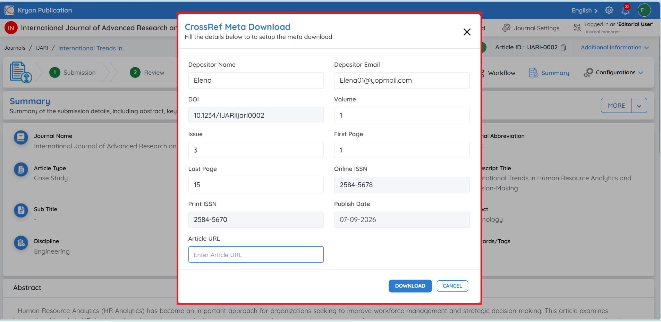Click the document upload workflow icon
The height and width of the screenshot is (322, 661).
click(x=21, y=72)
